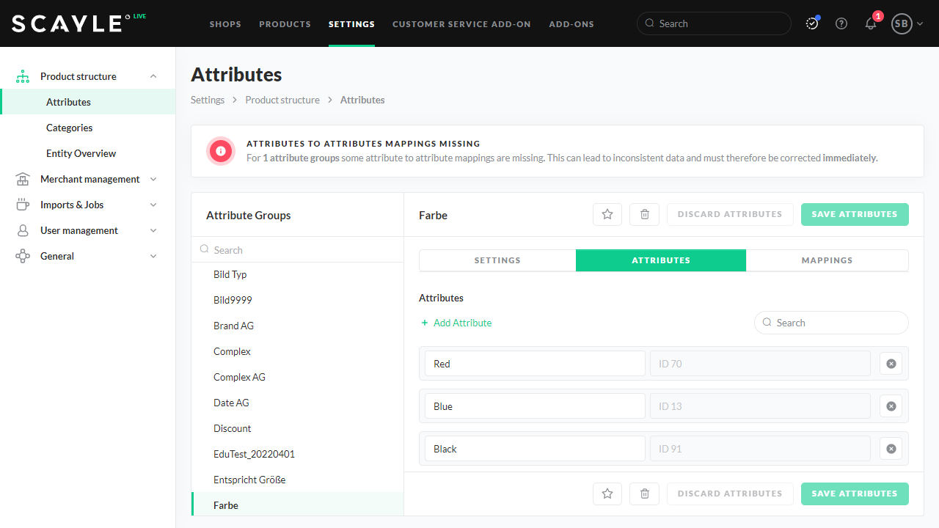Viewport: 939px width, 528px height.
Task: Open the Products menu in top navigation
Action: coord(285,24)
